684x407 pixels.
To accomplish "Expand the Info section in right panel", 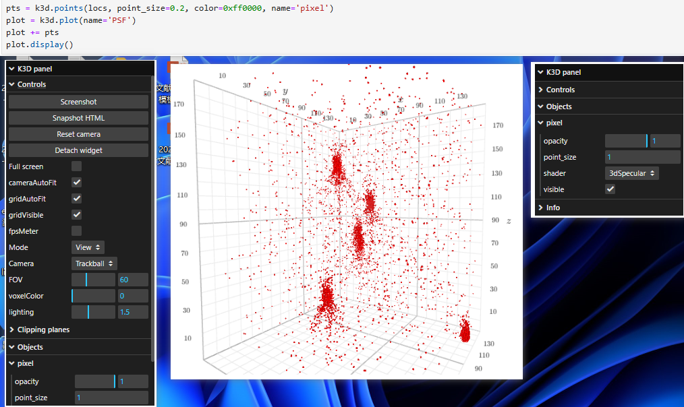I will click(x=541, y=208).
